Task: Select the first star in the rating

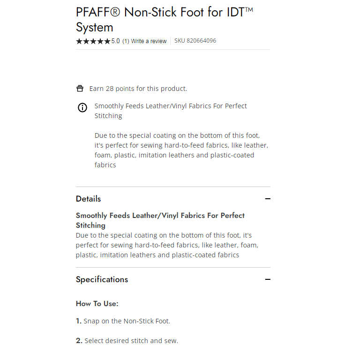Action: click(79, 41)
